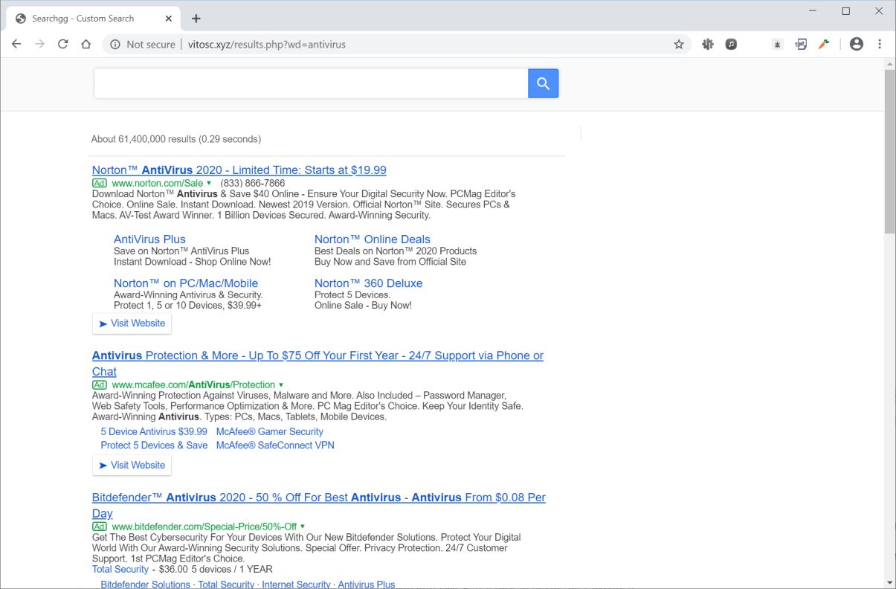The width and height of the screenshot is (896, 589).
Task: Expand dropdown arrow next to McAfee URL
Action: click(x=281, y=384)
